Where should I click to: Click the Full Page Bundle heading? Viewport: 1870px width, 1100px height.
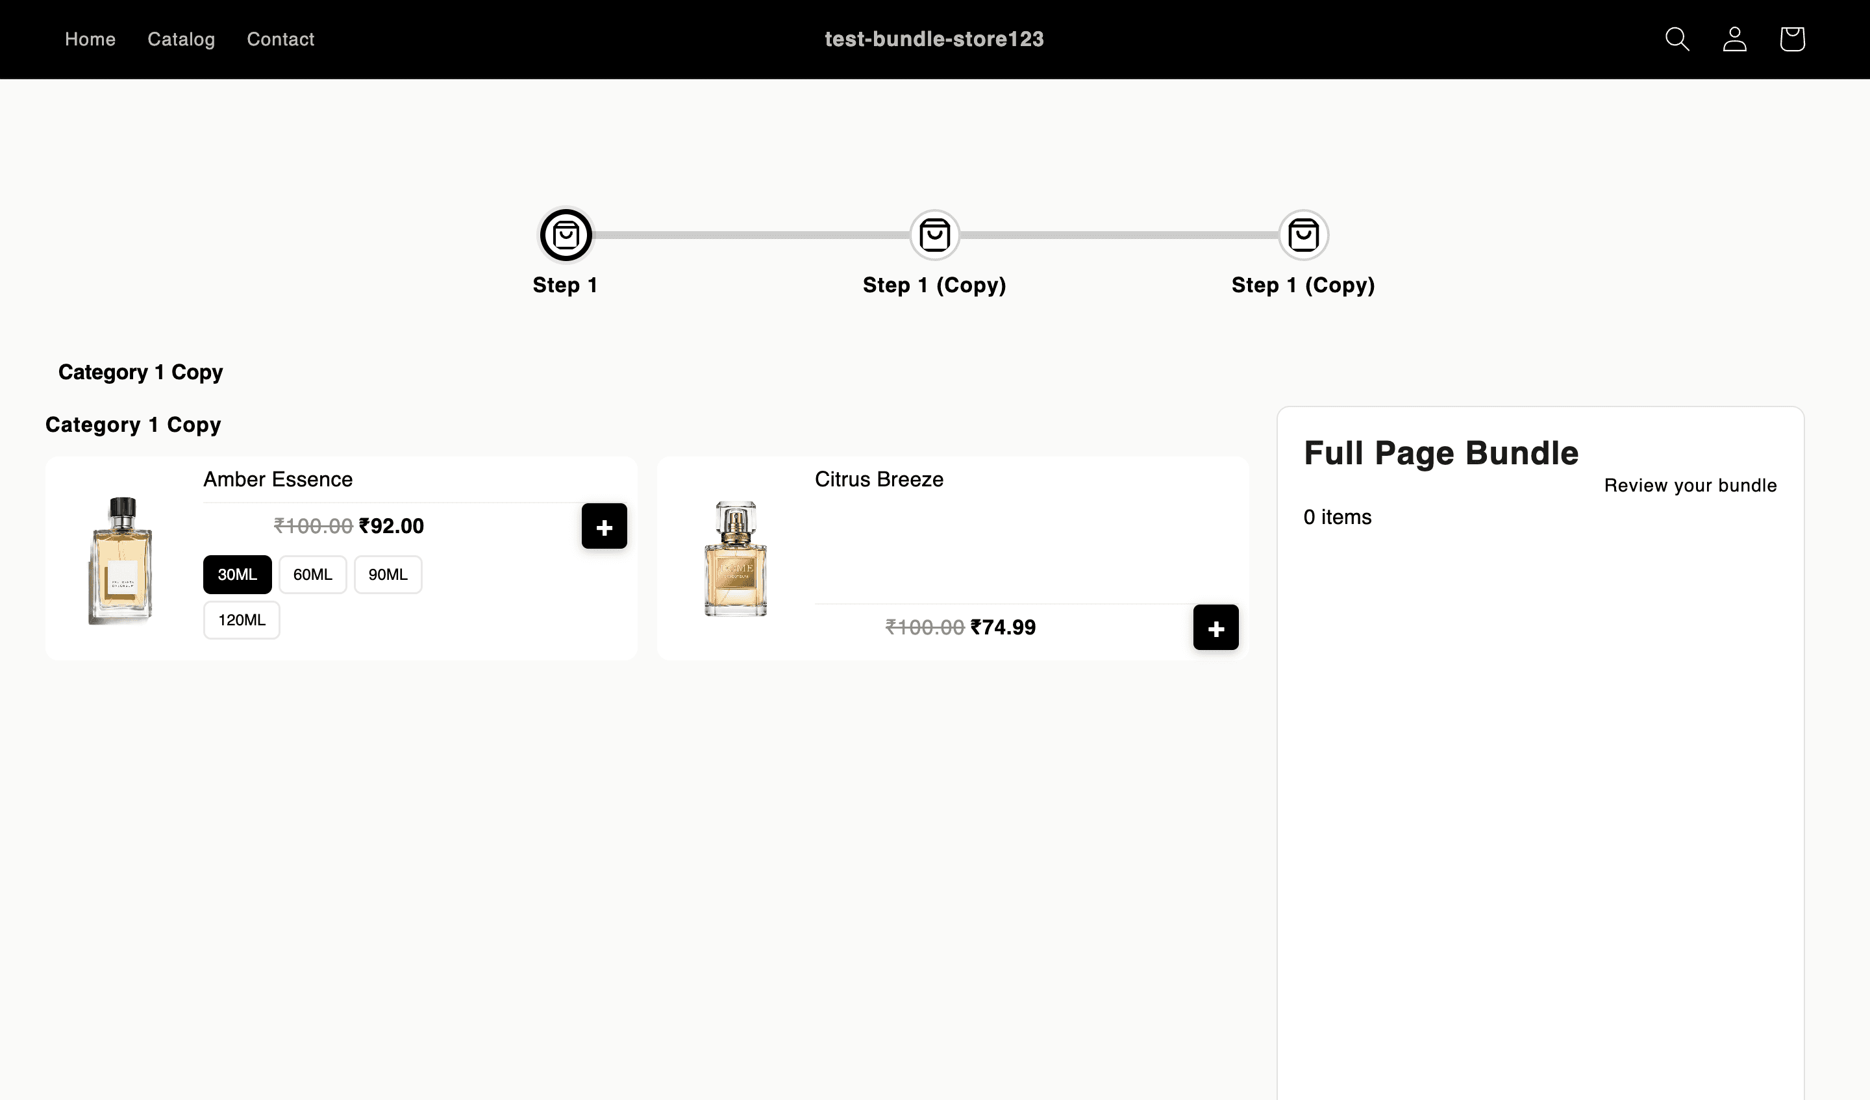pyautogui.click(x=1441, y=453)
